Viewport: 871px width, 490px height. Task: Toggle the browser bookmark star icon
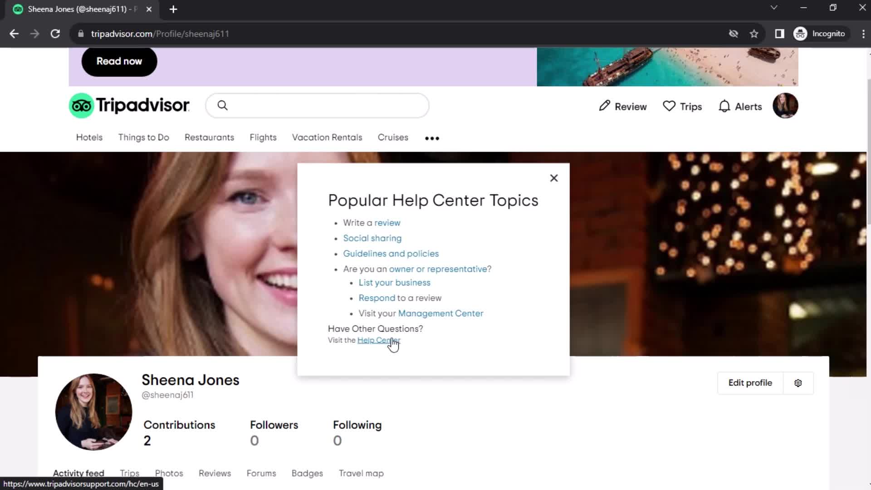point(755,34)
